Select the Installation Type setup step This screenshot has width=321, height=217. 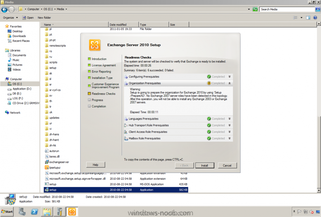click(x=100, y=78)
